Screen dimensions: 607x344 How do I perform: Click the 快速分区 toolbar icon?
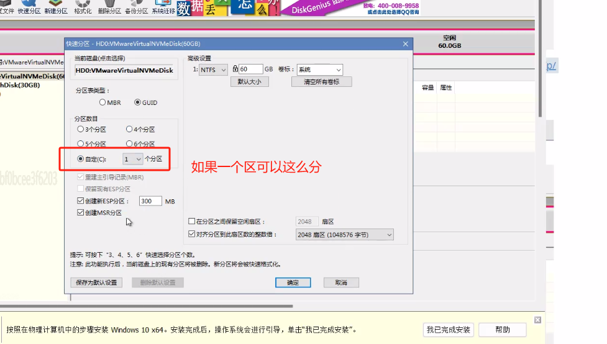pos(29,7)
